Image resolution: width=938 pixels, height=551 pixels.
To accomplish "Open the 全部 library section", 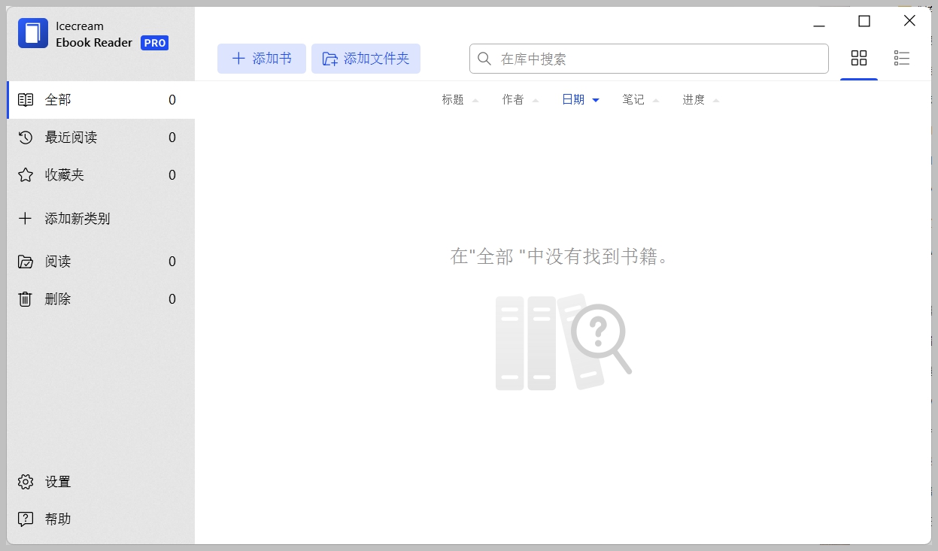I will point(56,98).
